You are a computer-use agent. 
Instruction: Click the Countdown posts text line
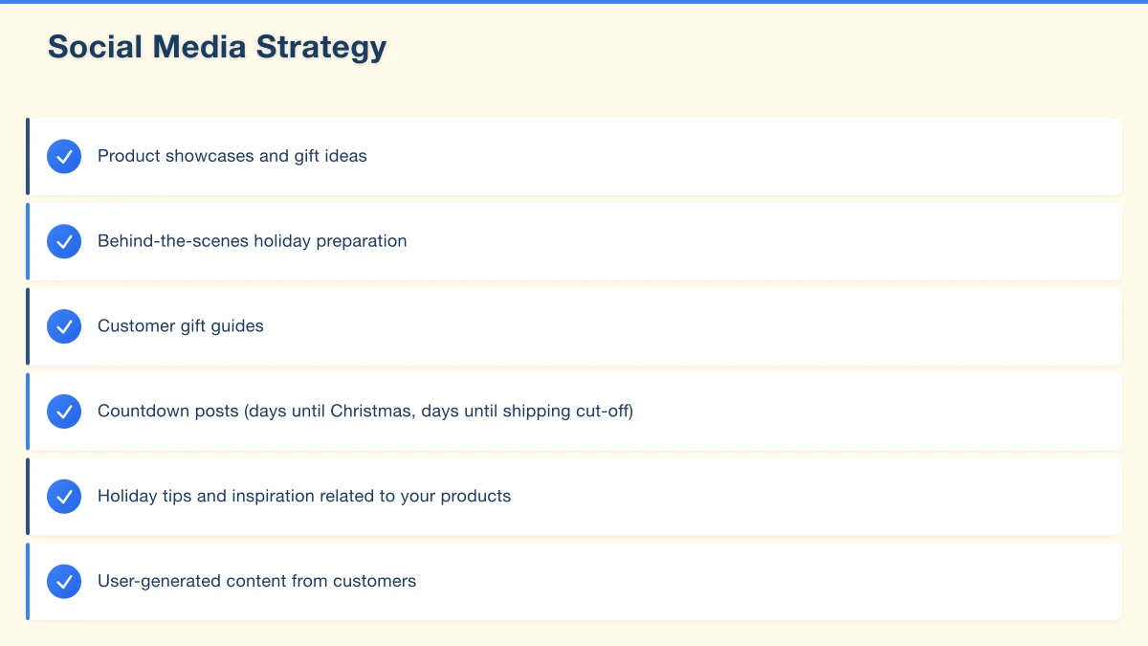(364, 412)
